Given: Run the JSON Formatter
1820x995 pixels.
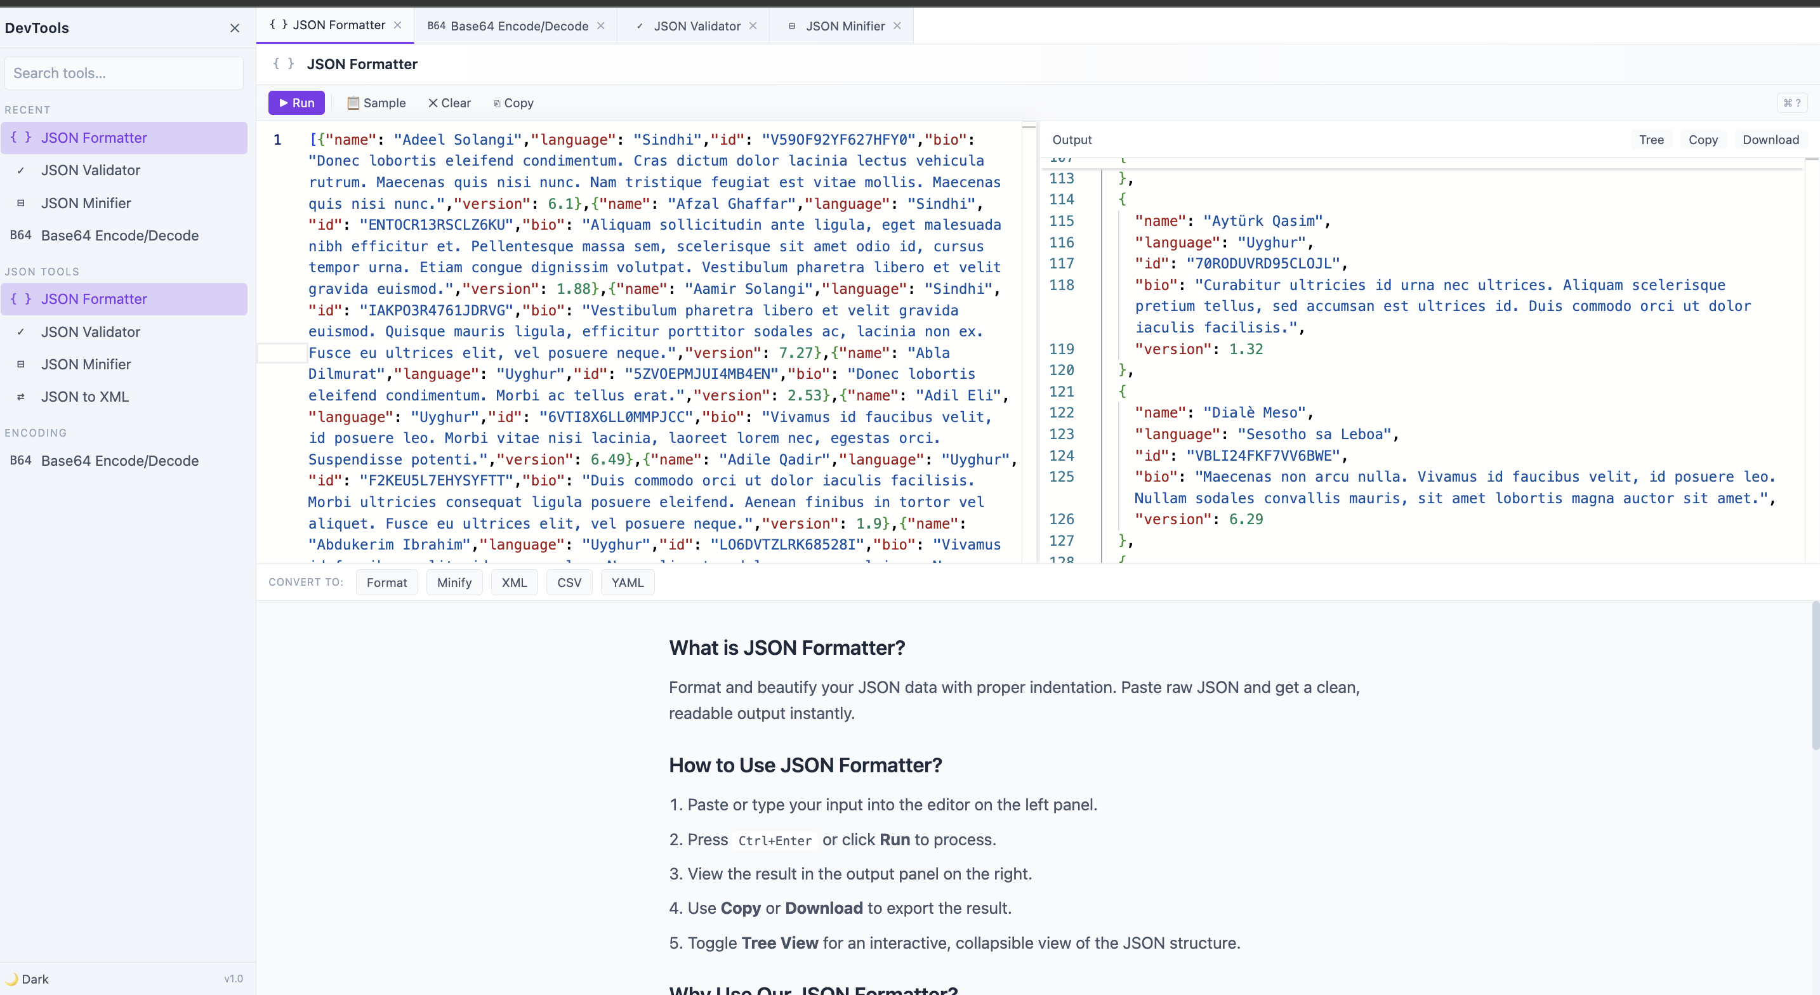Looking at the screenshot, I should tap(296, 102).
